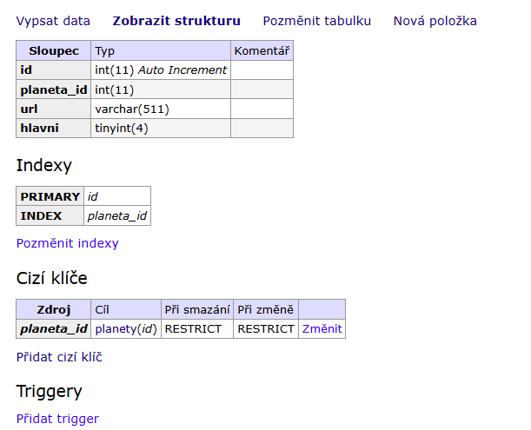Screen dimensions: 531x430
Task: Open the Vypsat data link
Action: point(53,21)
